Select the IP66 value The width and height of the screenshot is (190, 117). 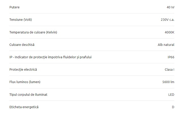[171, 57]
